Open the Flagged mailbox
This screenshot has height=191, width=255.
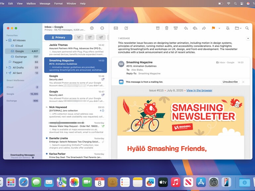point(23,62)
